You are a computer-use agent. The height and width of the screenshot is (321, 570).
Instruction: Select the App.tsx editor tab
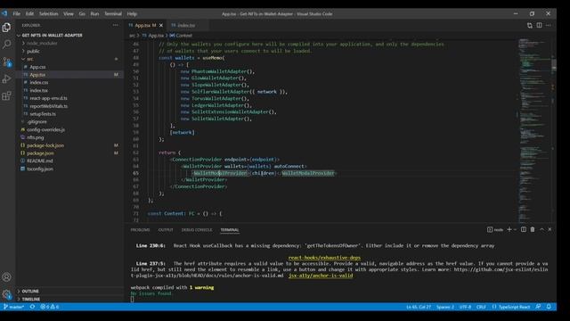[x=144, y=25]
